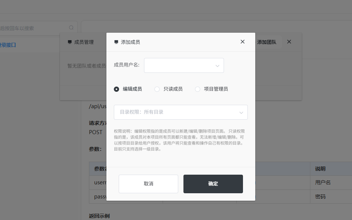Image resolution: width=352 pixels, height=220 pixels.
Task: Click the POST request method text
Action: coord(96,132)
